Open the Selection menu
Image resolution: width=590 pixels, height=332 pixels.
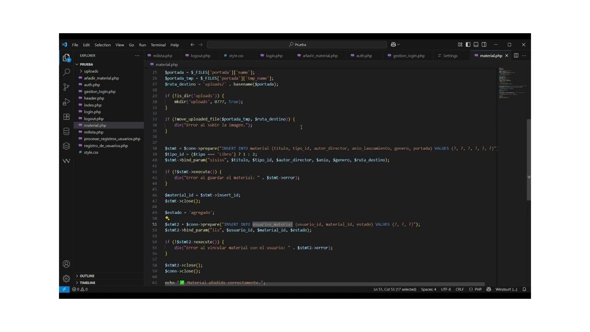[x=102, y=45]
